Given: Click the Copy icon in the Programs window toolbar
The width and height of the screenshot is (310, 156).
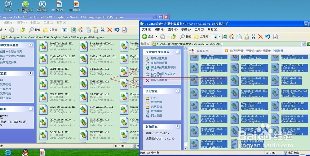Looking at the screenshot, I should [88, 30].
